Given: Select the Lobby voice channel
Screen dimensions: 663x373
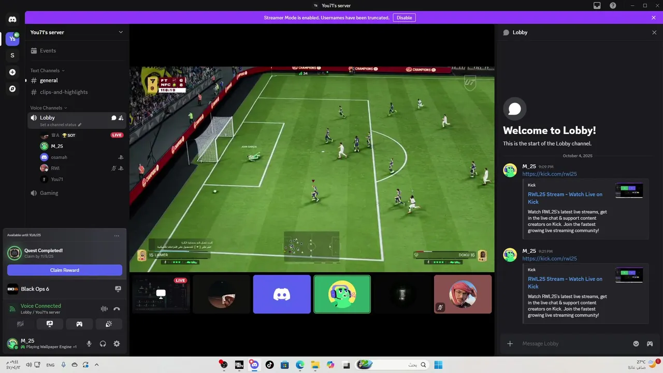Looking at the screenshot, I should coord(77,121).
